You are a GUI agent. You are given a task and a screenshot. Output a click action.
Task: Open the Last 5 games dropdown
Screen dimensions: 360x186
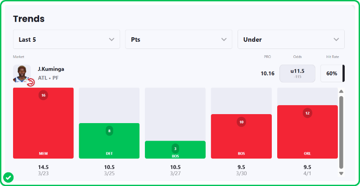pos(67,40)
